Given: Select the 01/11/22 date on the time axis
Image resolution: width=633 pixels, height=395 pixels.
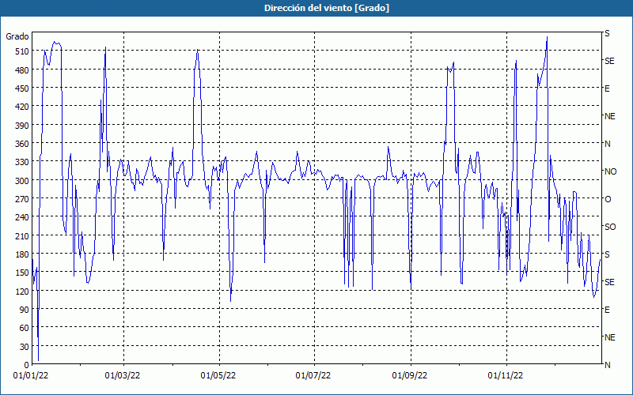Looking at the screenshot, I should (x=506, y=376).
